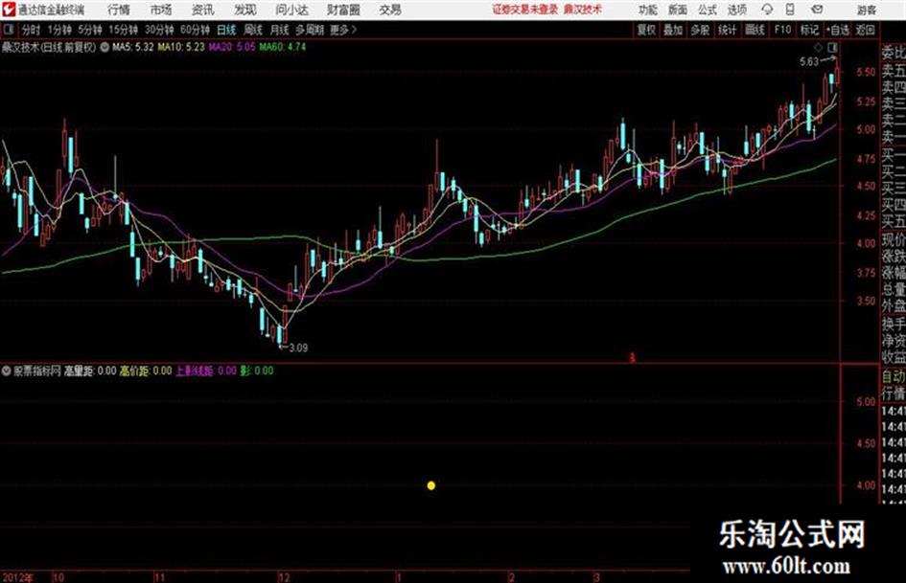
Task: Open the 公式 menu
Action: [x=708, y=10]
